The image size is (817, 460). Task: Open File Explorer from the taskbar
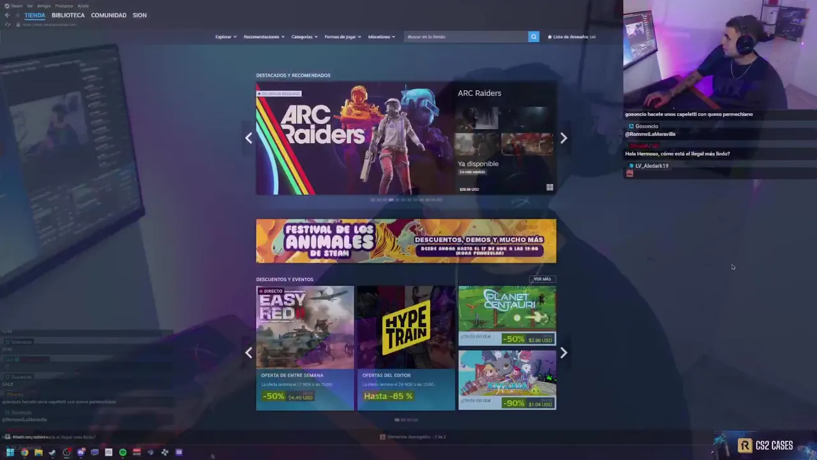(x=38, y=452)
